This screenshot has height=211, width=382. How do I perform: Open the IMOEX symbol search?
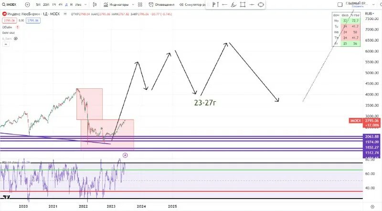[x=9, y=5]
